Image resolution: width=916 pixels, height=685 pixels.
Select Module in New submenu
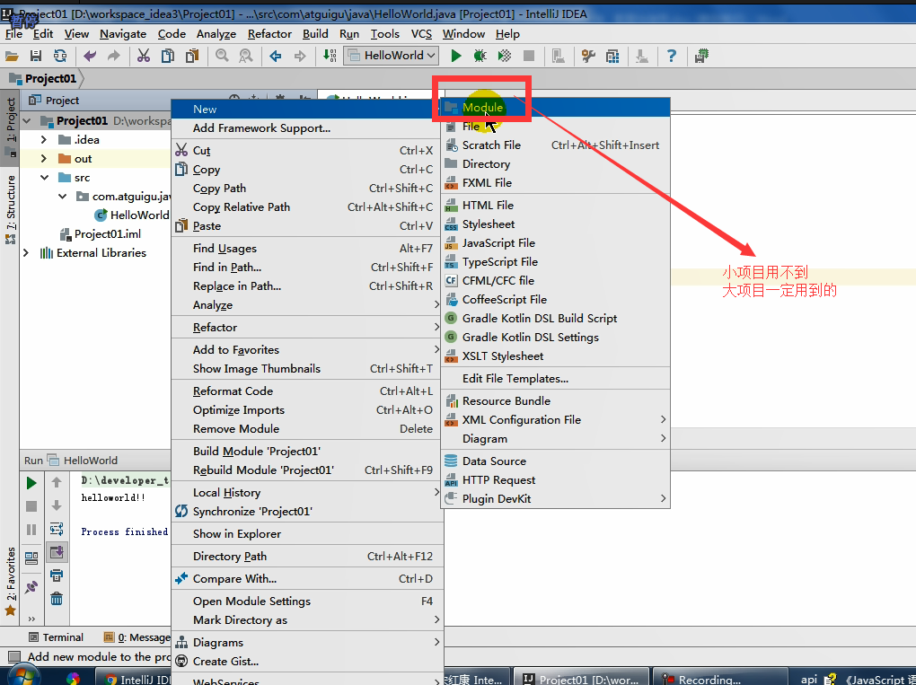(556, 108)
